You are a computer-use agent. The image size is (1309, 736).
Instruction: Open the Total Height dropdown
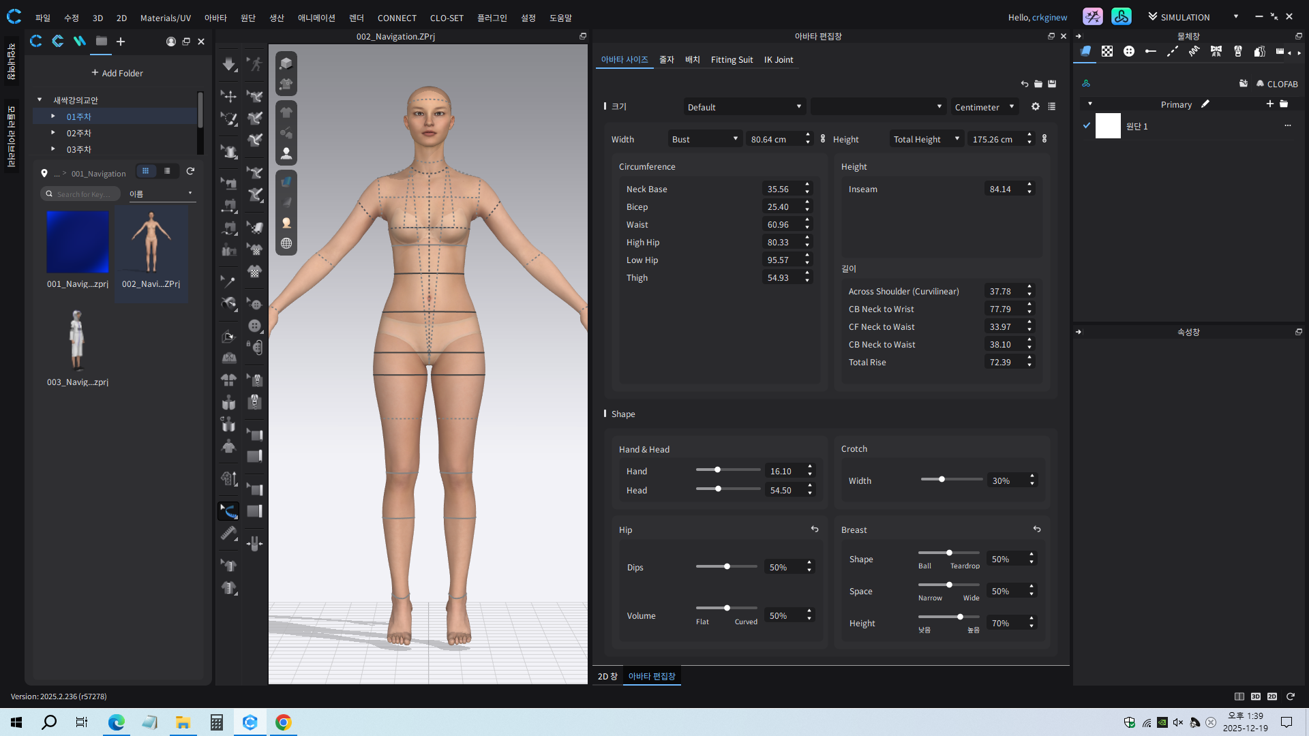pos(926,139)
